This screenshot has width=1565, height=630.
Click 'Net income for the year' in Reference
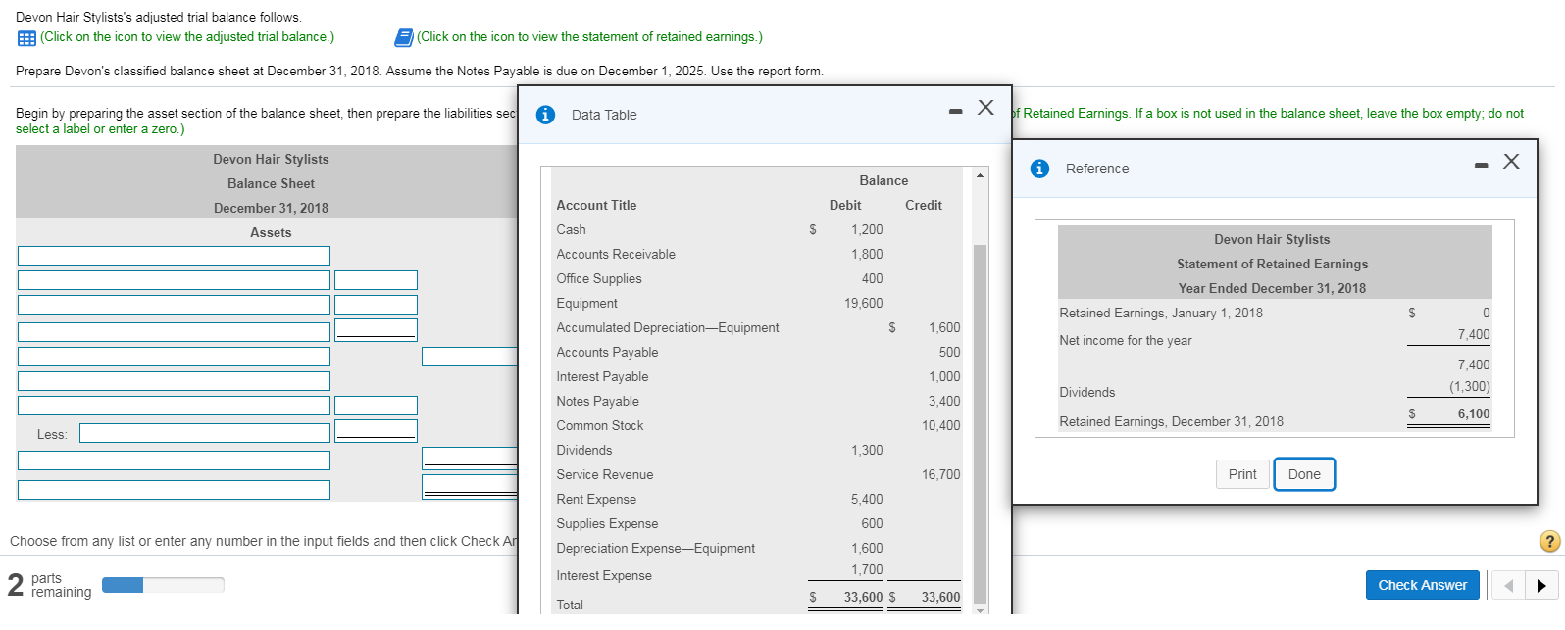click(x=1126, y=341)
